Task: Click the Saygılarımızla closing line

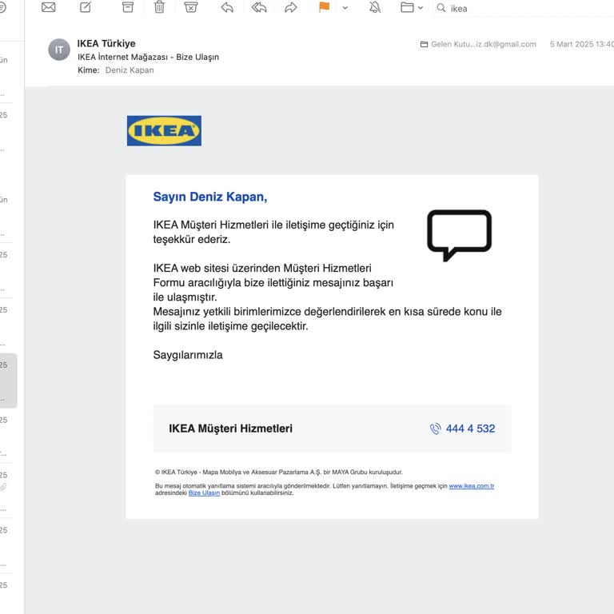Action: pos(188,355)
